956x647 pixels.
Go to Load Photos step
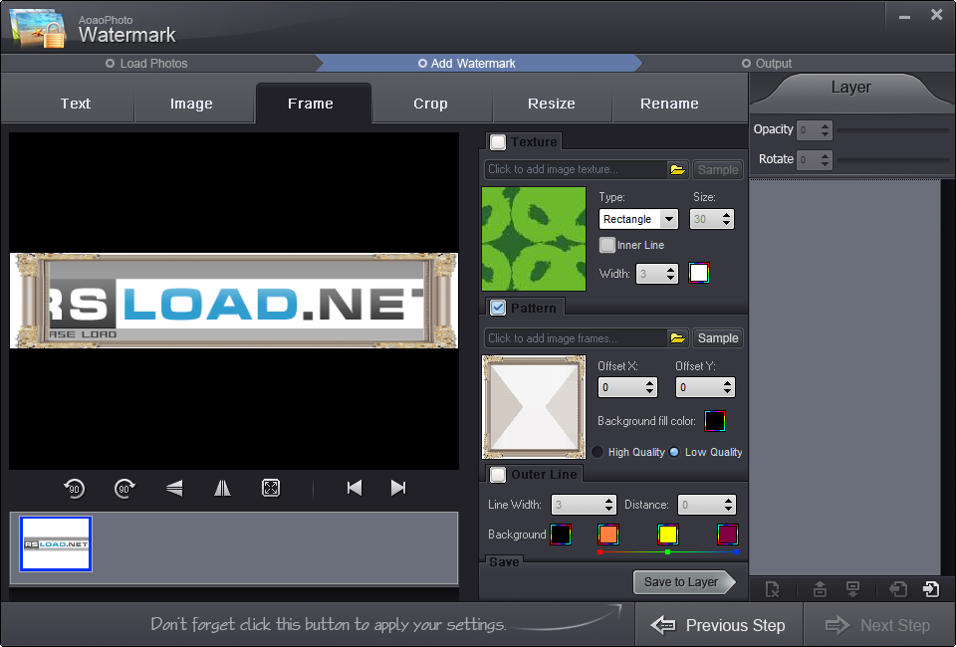click(x=146, y=64)
